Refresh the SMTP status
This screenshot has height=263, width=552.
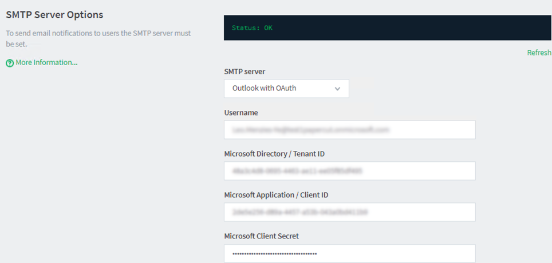pos(539,53)
